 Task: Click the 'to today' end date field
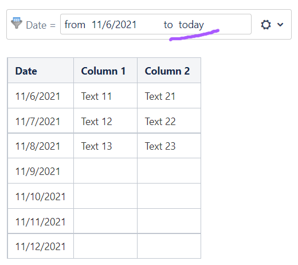pyautogui.click(x=184, y=25)
